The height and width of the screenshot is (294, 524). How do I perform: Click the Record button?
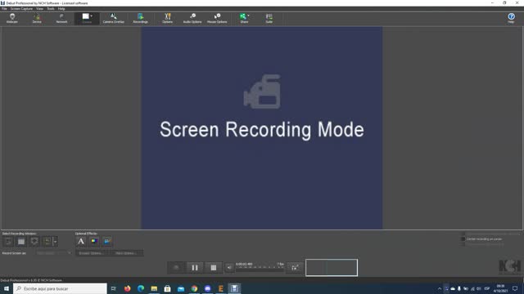pyautogui.click(x=176, y=268)
